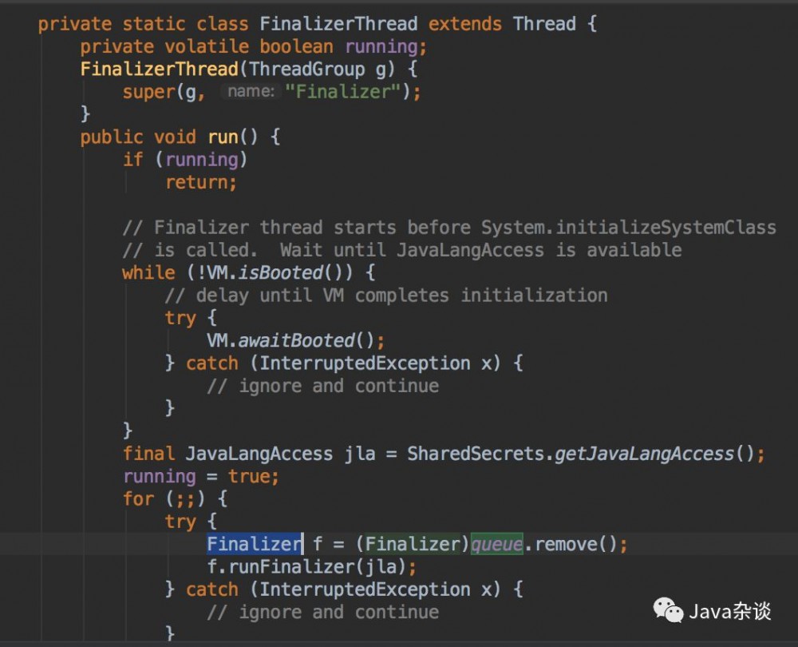This screenshot has height=647, width=798.
Task: Click the 'for' keyword of the infinite loop
Action: coord(138,498)
